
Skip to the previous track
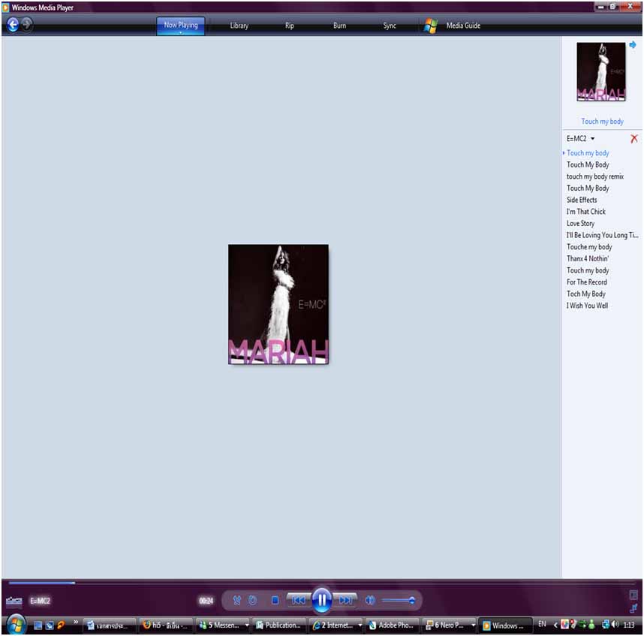[x=299, y=600]
